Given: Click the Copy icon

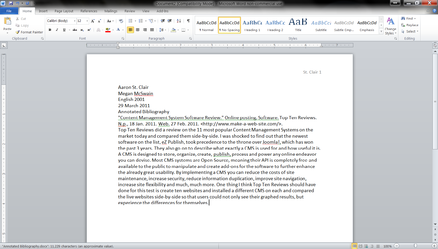Looking at the screenshot, I should tap(17, 25).
